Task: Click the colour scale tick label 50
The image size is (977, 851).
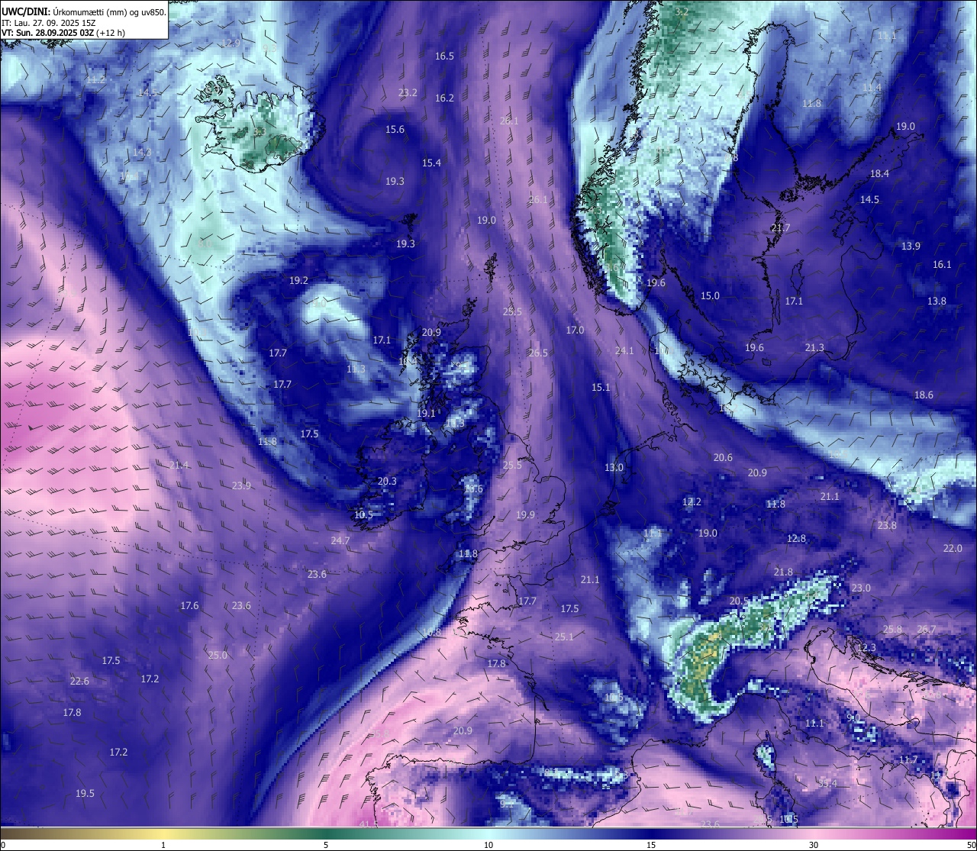Action: click(971, 845)
